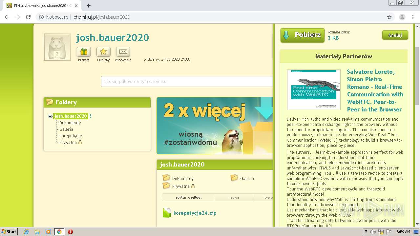Open the Galeria folder icon in main panel
Image resolution: width=420 pixels, height=236 pixels.
234,178
